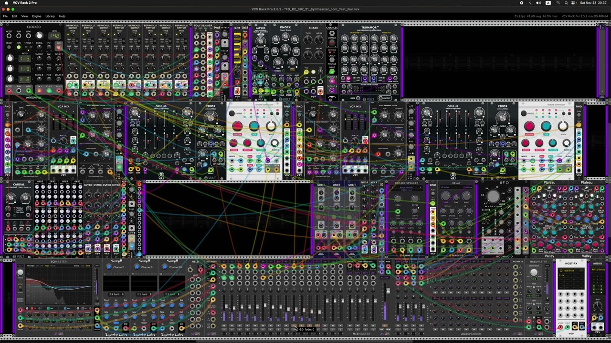The height and width of the screenshot is (343, 611).
Task: Open the Audio module Multi-Output device selector
Action: 598,270
